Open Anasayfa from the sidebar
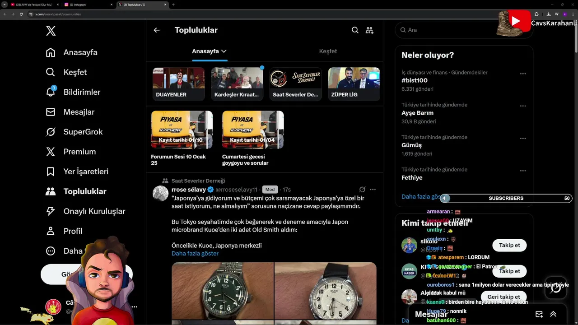 (x=72, y=52)
